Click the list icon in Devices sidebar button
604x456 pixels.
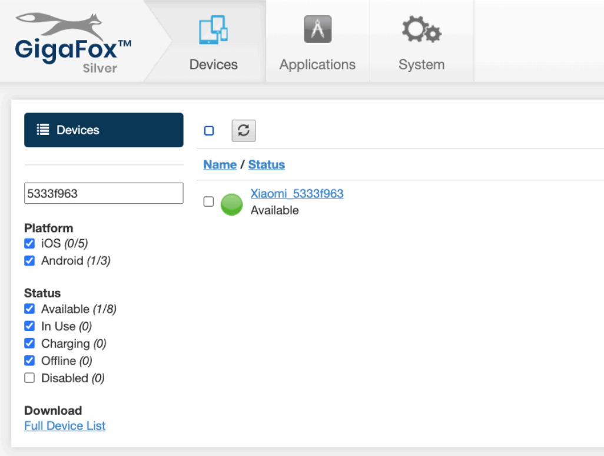(43, 130)
